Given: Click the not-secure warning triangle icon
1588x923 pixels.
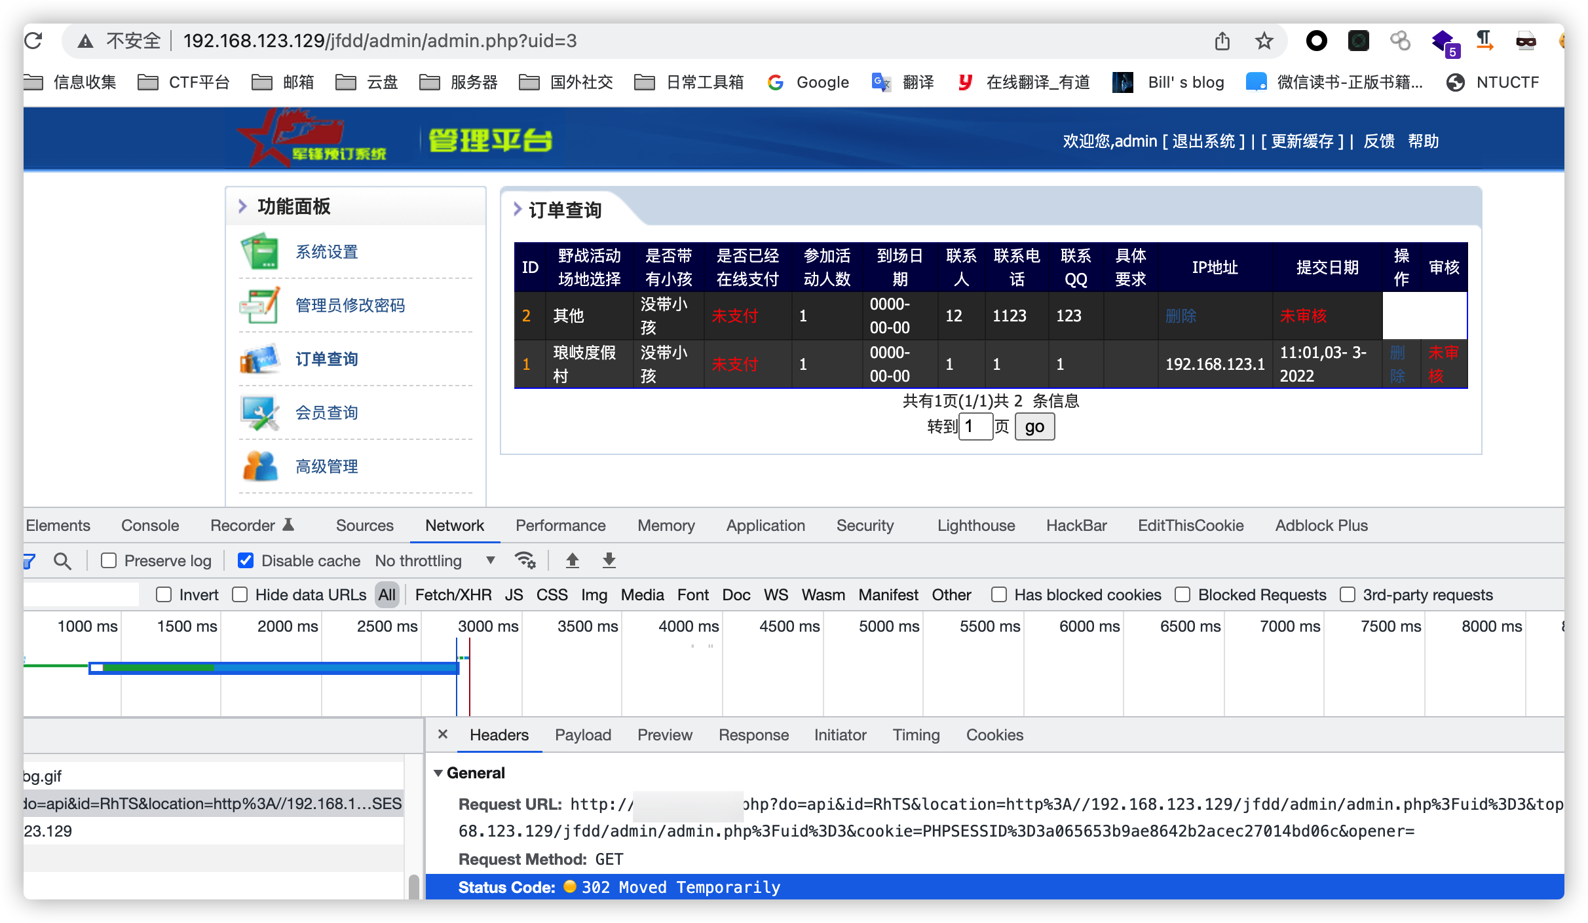Looking at the screenshot, I should tap(85, 41).
